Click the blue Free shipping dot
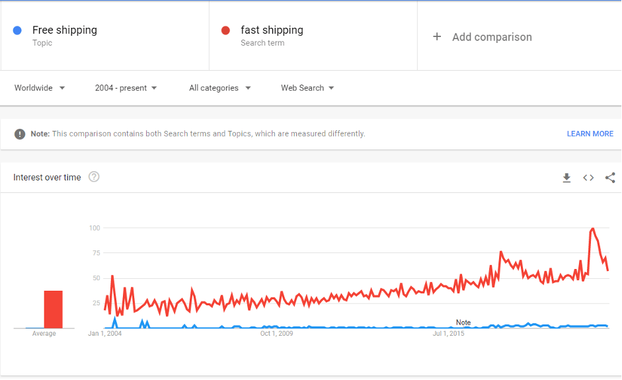 click(18, 30)
